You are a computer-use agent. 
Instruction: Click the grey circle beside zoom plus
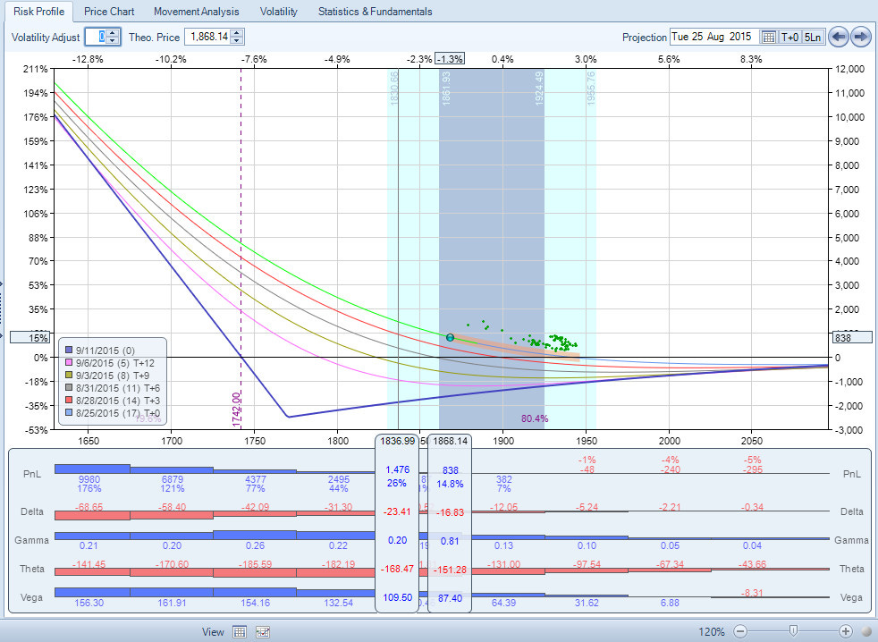click(x=866, y=632)
